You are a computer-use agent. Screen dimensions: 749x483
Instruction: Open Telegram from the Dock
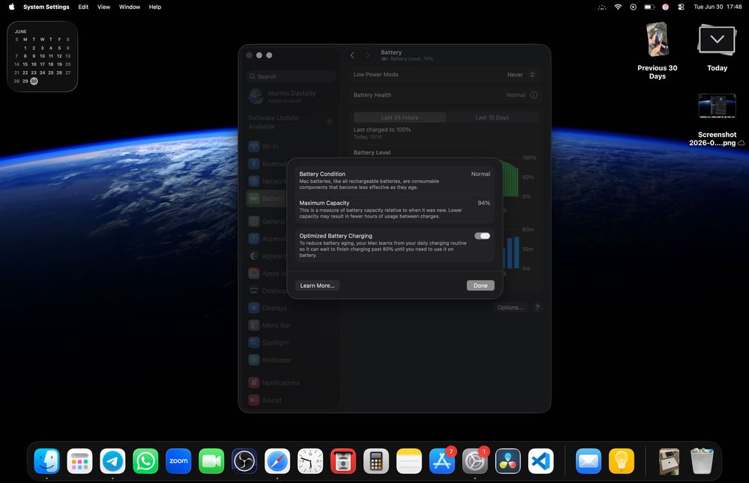113,461
